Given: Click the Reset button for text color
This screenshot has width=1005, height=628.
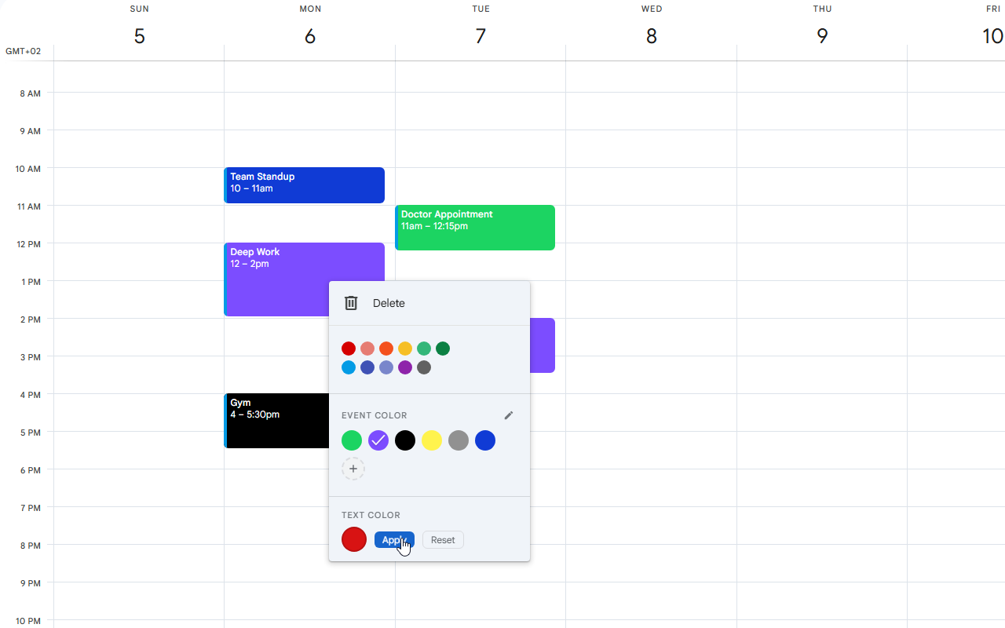Looking at the screenshot, I should click(443, 540).
